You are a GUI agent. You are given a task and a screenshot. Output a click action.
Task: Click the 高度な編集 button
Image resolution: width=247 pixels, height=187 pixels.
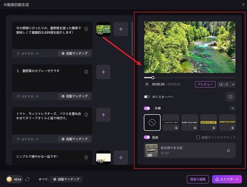(x=198, y=179)
